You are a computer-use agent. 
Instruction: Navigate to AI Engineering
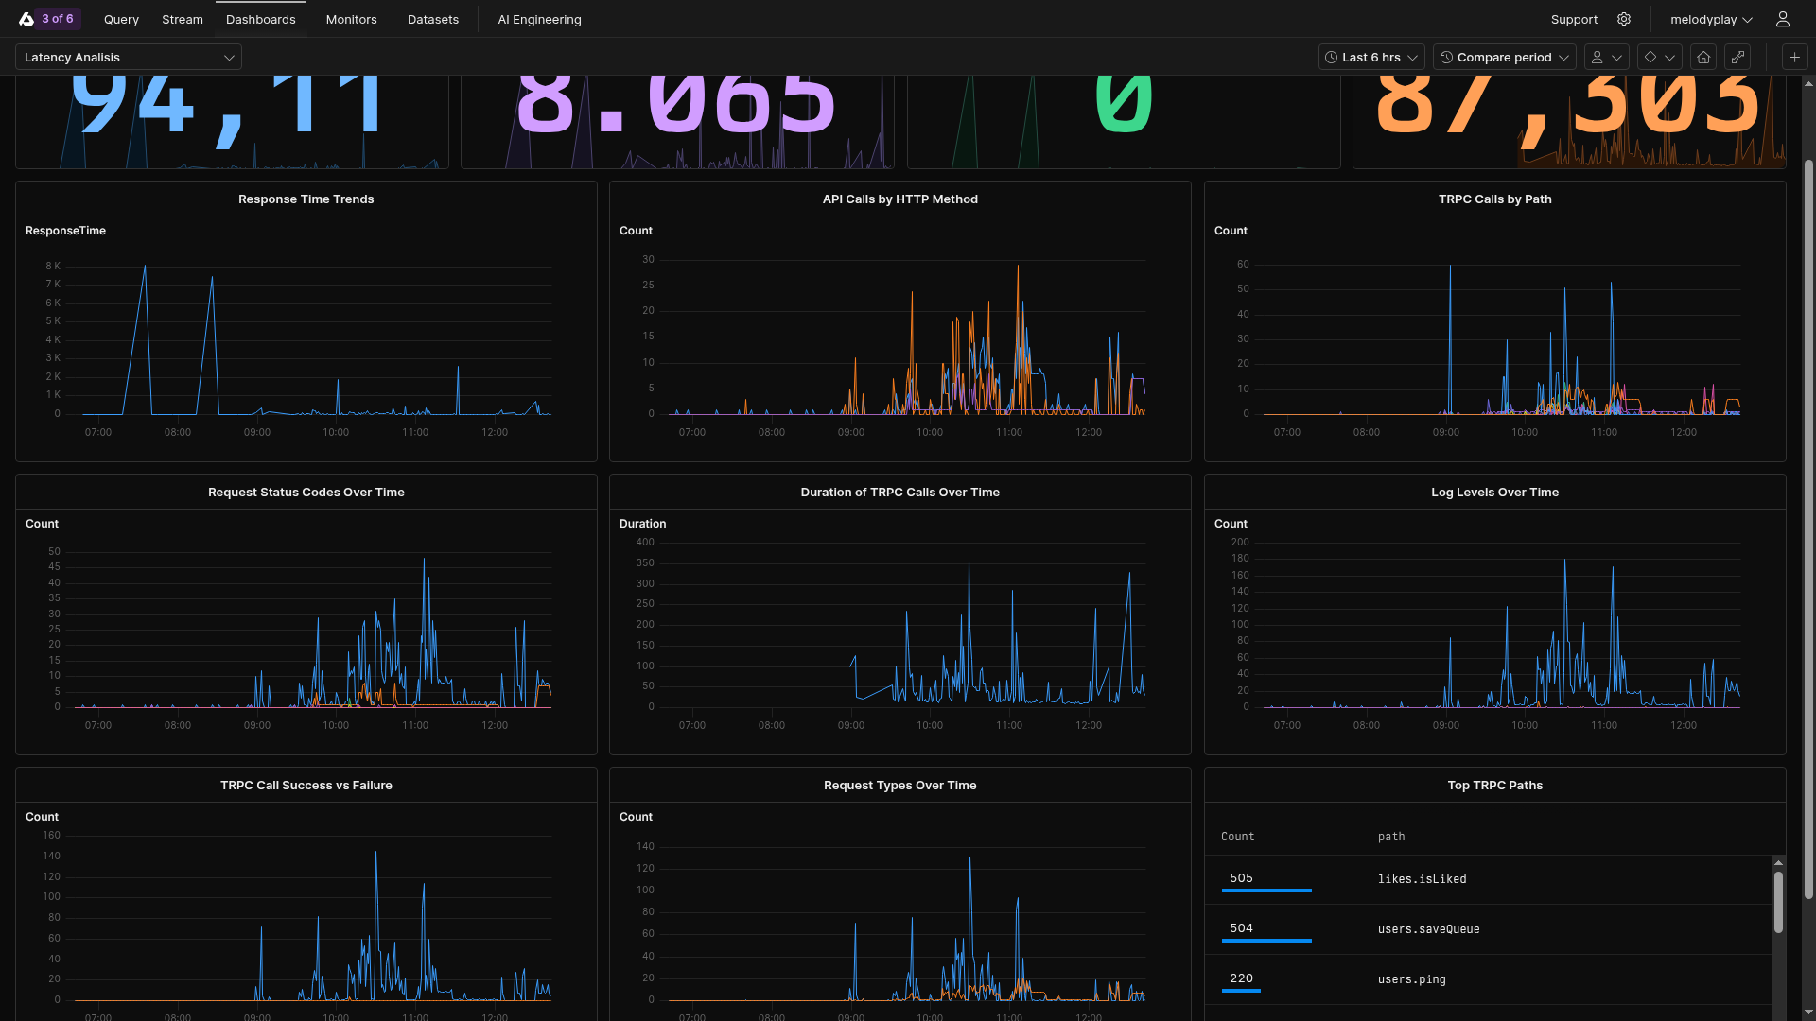[539, 19]
